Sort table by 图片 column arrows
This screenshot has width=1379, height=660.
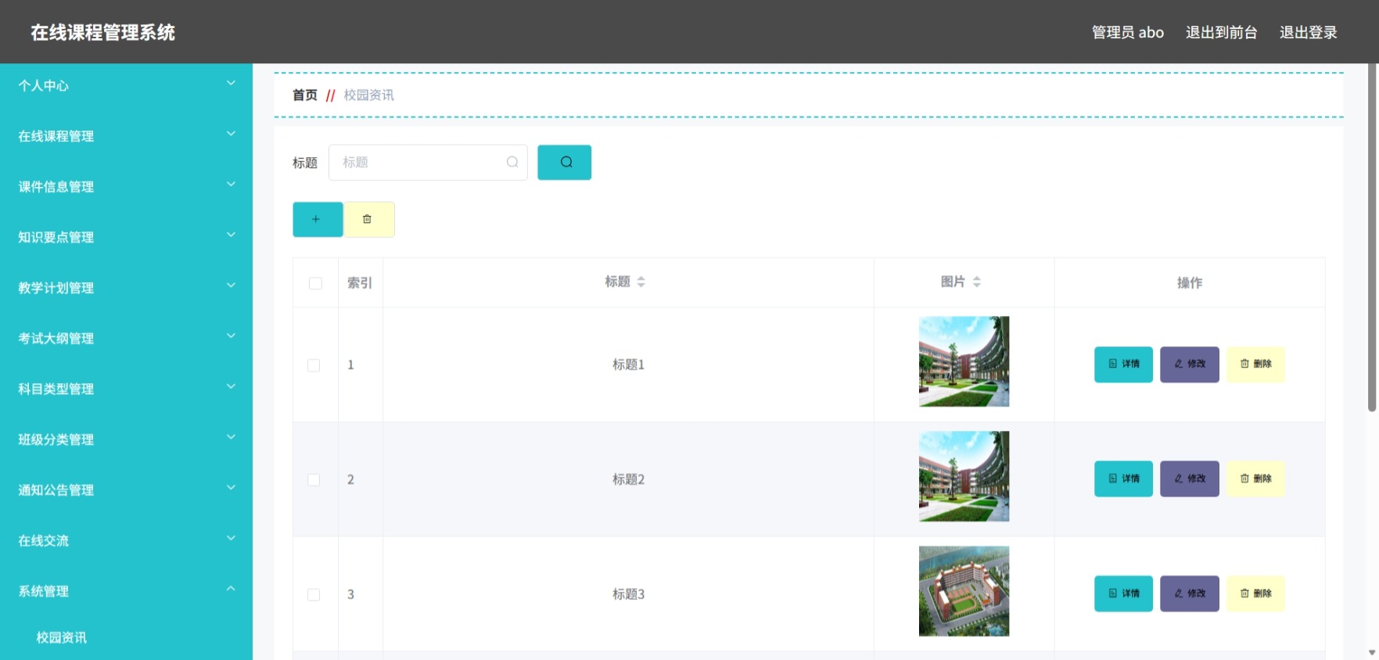(976, 282)
